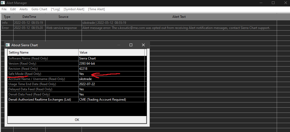Minimize the Alert Manager window

pos(261,3)
